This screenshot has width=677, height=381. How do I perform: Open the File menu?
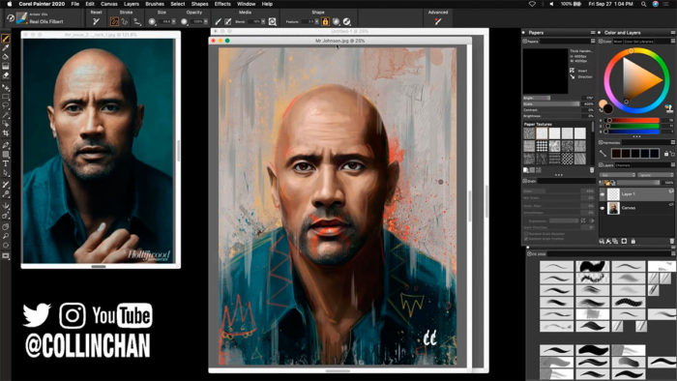coord(75,4)
